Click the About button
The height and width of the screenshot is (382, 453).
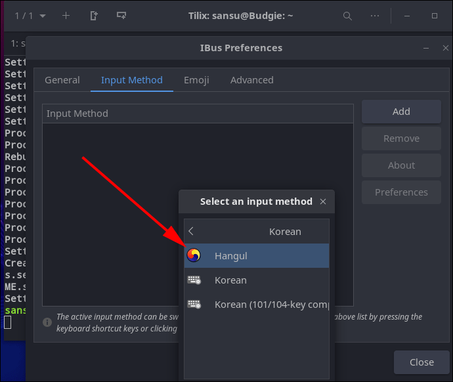401,165
